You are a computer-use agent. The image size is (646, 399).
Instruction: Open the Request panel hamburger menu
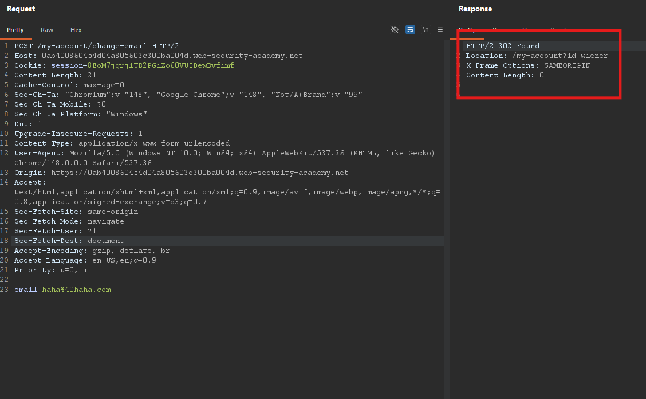pos(440,30)
